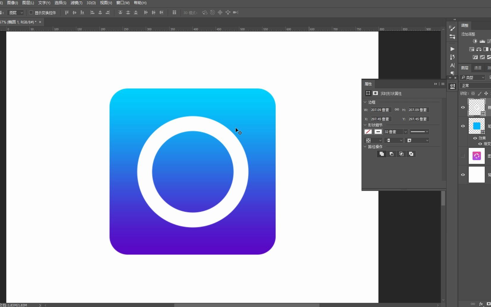
Task: Open the 图层 auto-select dropdown
Action: tap(15, 13)
